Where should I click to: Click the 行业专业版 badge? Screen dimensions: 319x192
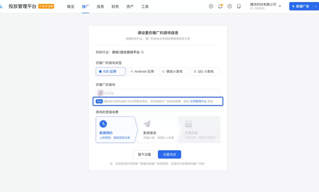click(x=46, y=6)
